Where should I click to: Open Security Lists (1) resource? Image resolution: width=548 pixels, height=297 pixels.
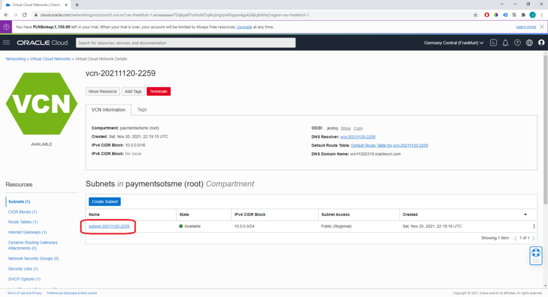23,269
